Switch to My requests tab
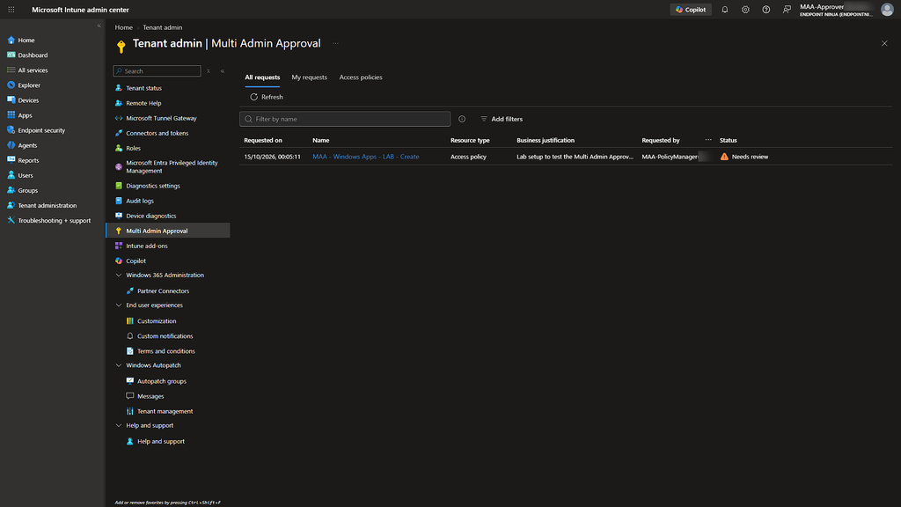 click(309, 77)
